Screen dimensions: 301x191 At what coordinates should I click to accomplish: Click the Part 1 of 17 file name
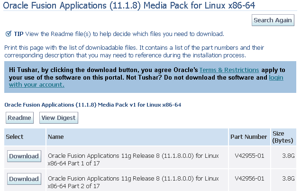(133, 159)
